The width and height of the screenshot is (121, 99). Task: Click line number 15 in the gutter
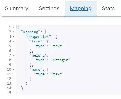[9, 93]
